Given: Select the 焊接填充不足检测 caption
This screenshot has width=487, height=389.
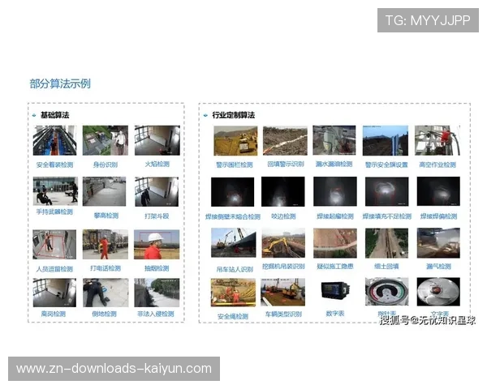Looking at the screenshot, I should tap(387, 216).
